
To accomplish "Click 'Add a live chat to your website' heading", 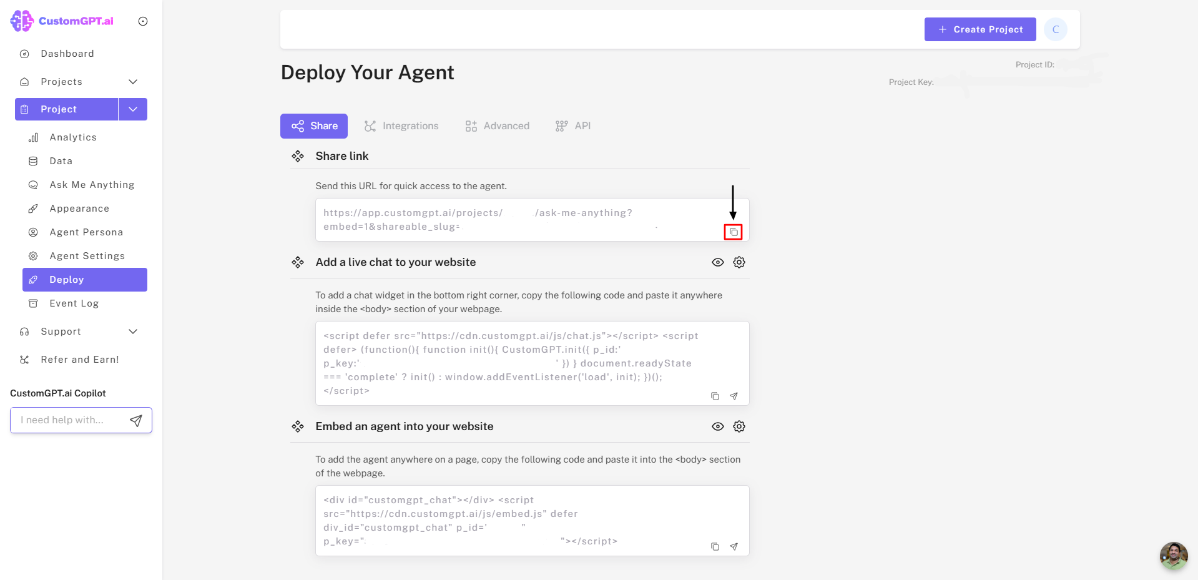I will click(x=396, y=262).
